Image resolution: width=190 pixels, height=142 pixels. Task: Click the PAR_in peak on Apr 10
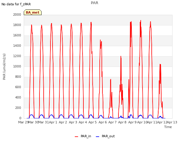(141, 20)
